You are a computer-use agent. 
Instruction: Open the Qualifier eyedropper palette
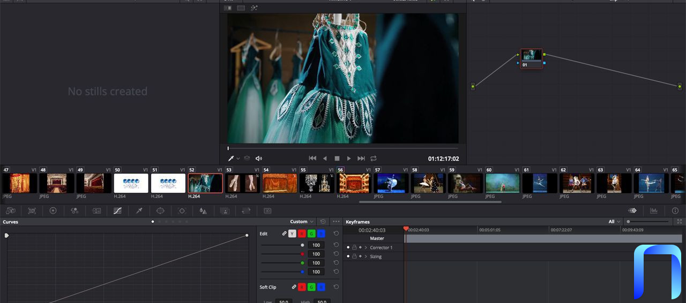pos(139,211)
